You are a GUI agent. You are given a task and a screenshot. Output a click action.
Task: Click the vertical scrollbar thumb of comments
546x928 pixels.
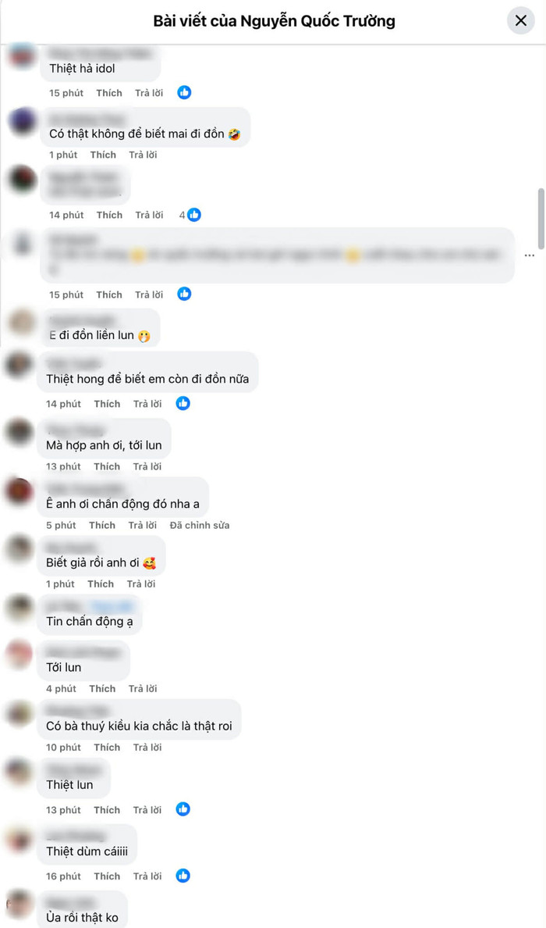541,219
